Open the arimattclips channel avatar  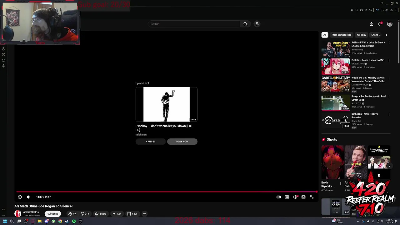[18, 214]
